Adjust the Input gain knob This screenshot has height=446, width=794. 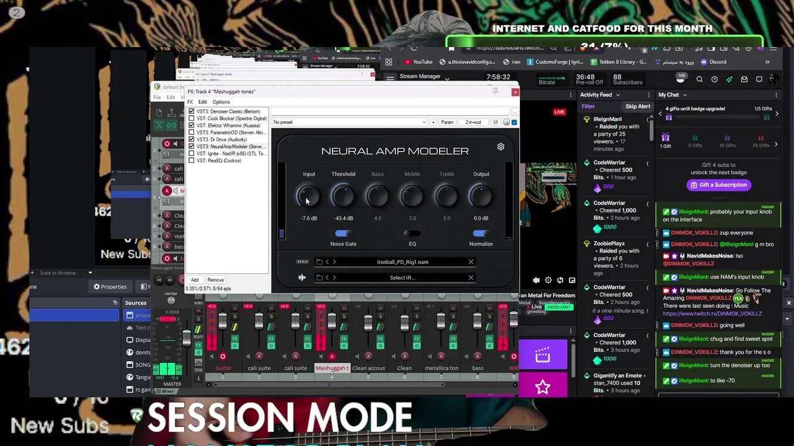coord(308,197)
